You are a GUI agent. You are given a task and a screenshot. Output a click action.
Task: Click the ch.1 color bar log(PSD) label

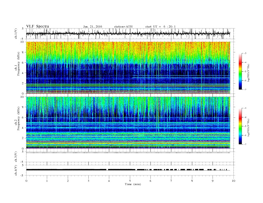[249, 73]
